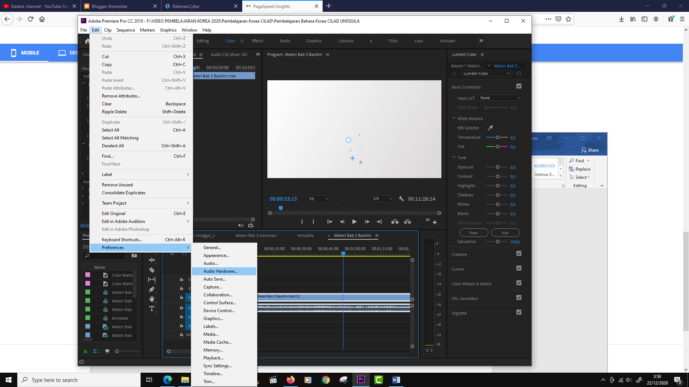
Task: Open Media Cache preferences
Action: click(x=224, y=342)
